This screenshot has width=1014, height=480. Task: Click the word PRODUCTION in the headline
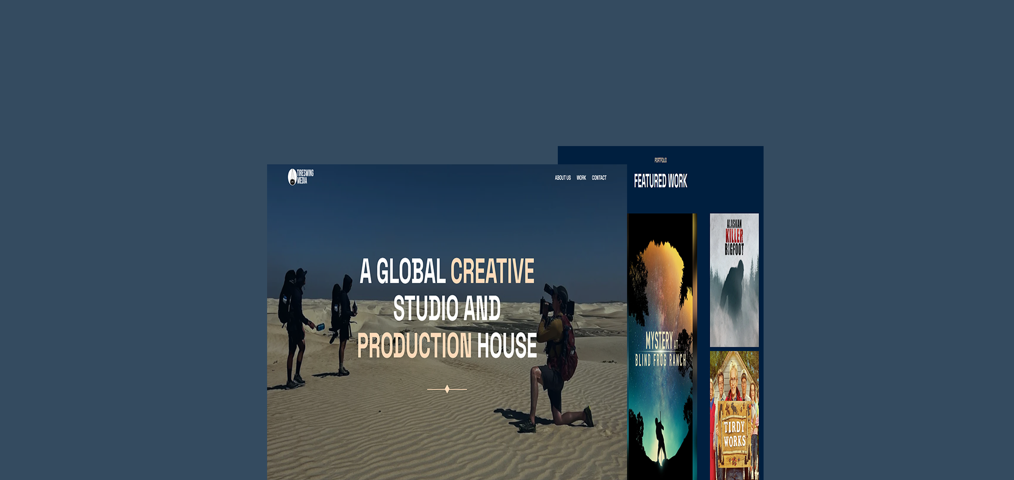point(414,346)
